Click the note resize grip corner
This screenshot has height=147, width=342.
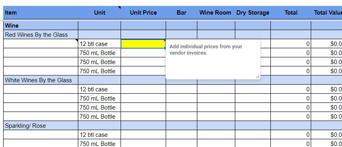click(x=258, y=77)
